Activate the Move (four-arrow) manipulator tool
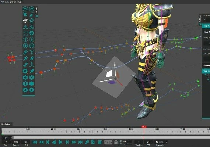This screenshot has width=210, height=147. click(25, 21)
